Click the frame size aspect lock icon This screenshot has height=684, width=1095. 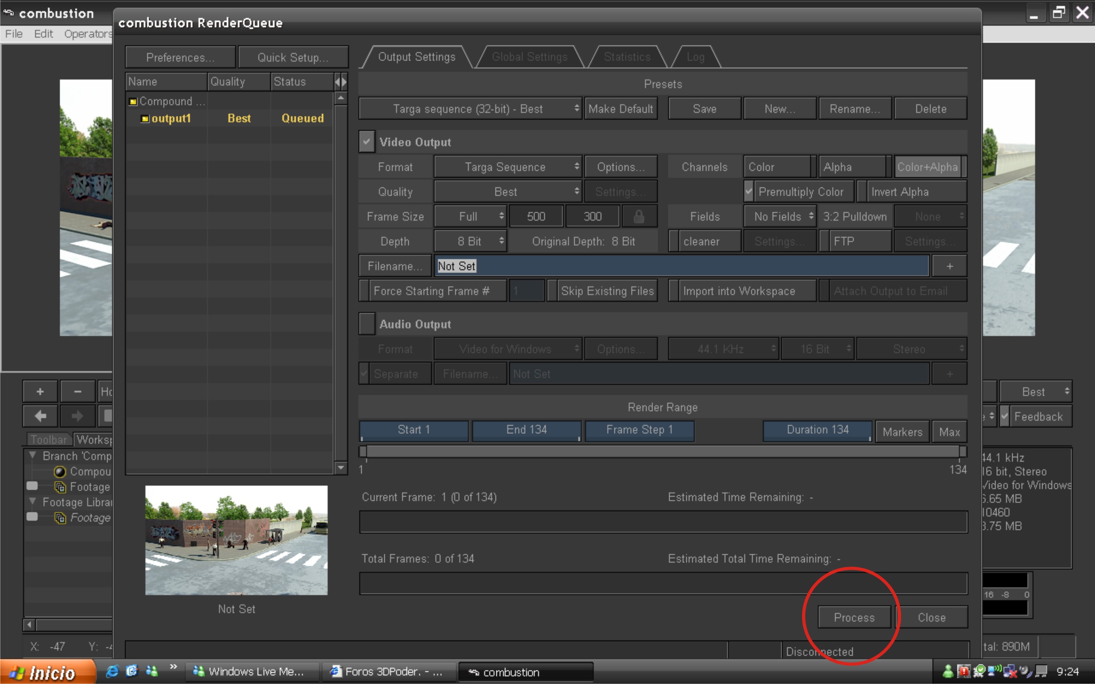coord(638,217)
